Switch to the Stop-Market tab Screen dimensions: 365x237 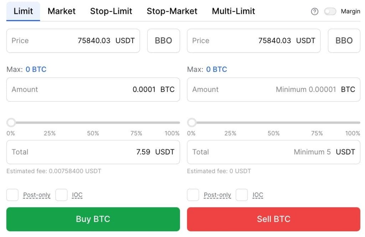pos(172,11)
